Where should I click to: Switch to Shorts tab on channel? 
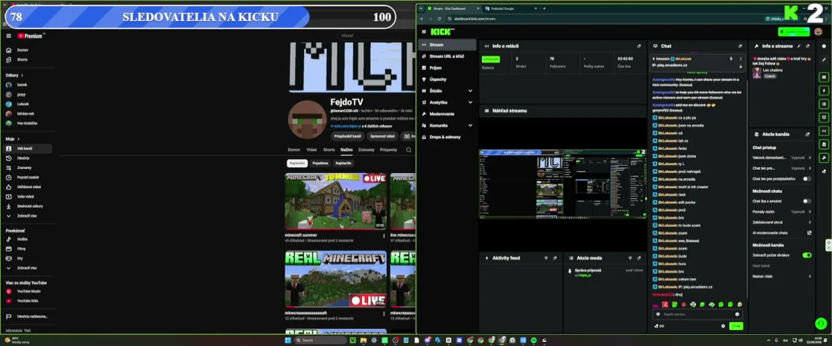click(329, 150)
